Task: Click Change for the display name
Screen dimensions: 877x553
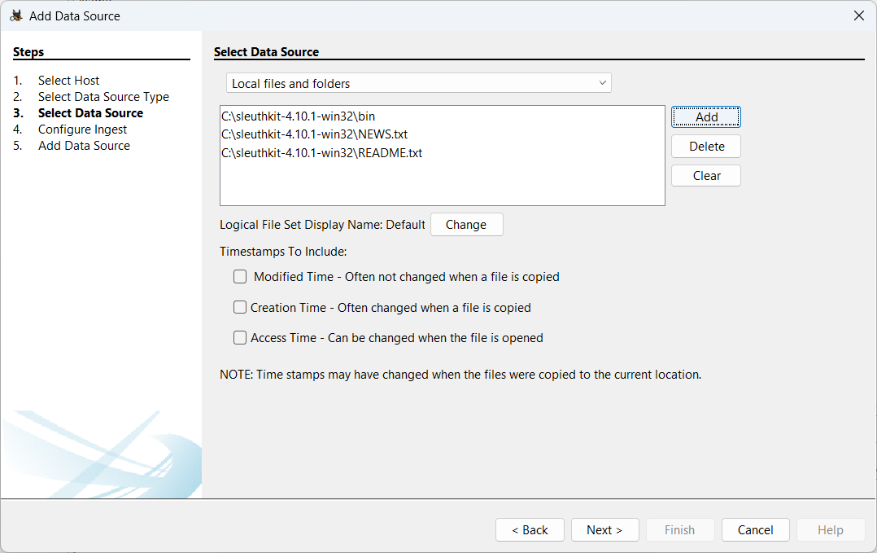Action: click(466, 225)
